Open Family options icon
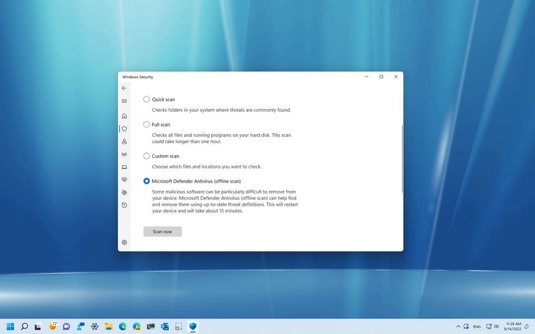The width and height of the screenshot is (535, 334). pos(124,193)
